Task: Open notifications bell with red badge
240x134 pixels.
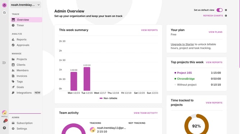Action: point(5,121)
